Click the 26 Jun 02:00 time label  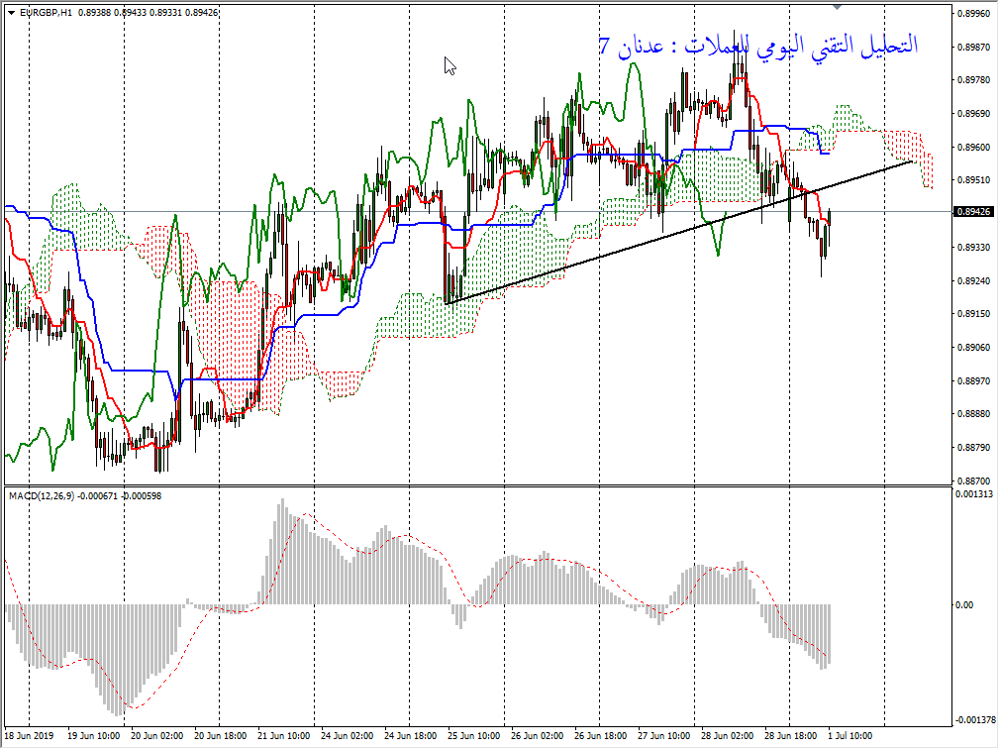(537, 735)
